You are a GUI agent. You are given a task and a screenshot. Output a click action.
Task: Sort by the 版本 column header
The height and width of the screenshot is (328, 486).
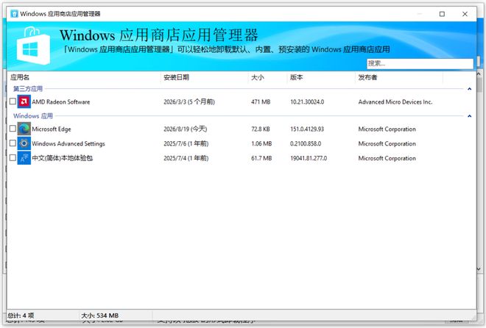point(321,77)
